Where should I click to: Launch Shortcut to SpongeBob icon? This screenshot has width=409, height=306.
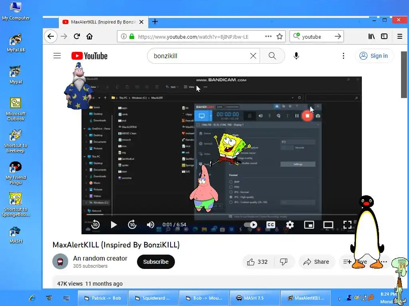coord(16,205)
